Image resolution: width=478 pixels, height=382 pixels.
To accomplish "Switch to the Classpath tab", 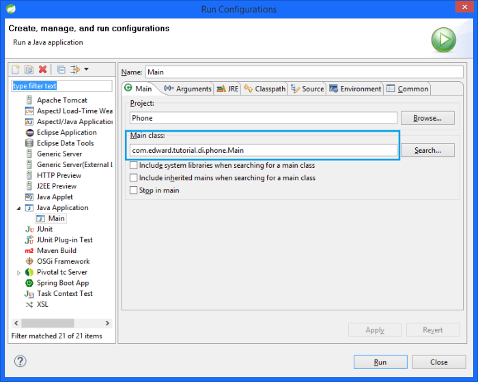I will [x=265, y=89].
